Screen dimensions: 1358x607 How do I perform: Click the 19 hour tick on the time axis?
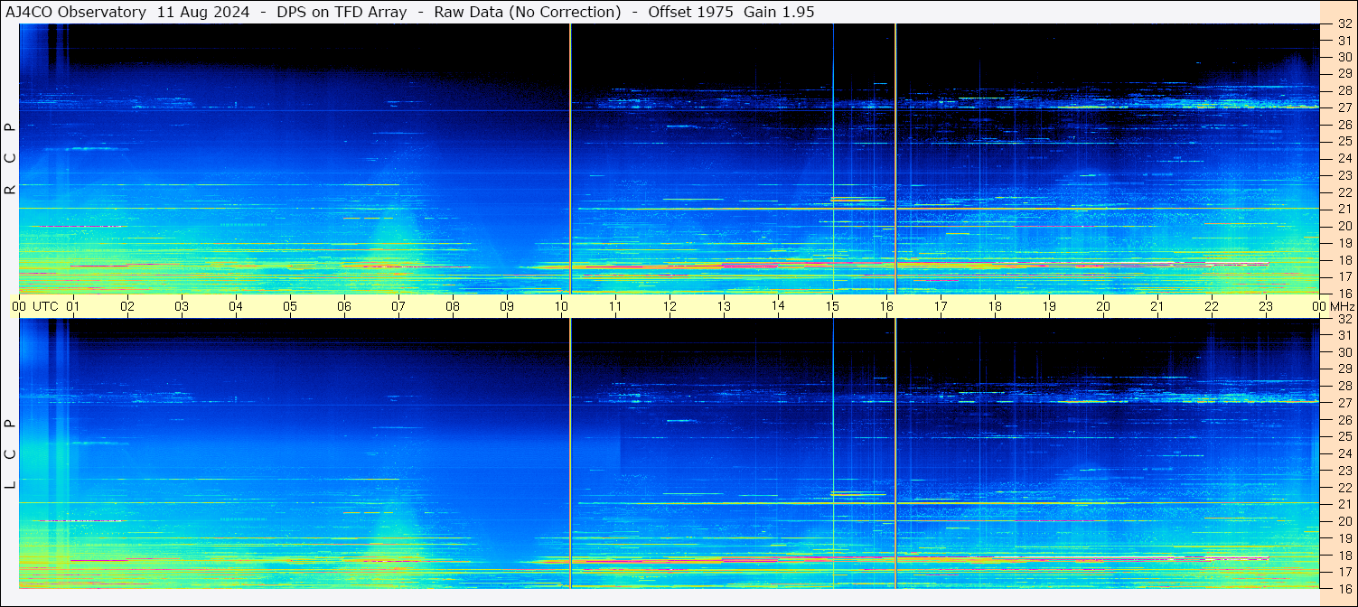point(1049,306)
